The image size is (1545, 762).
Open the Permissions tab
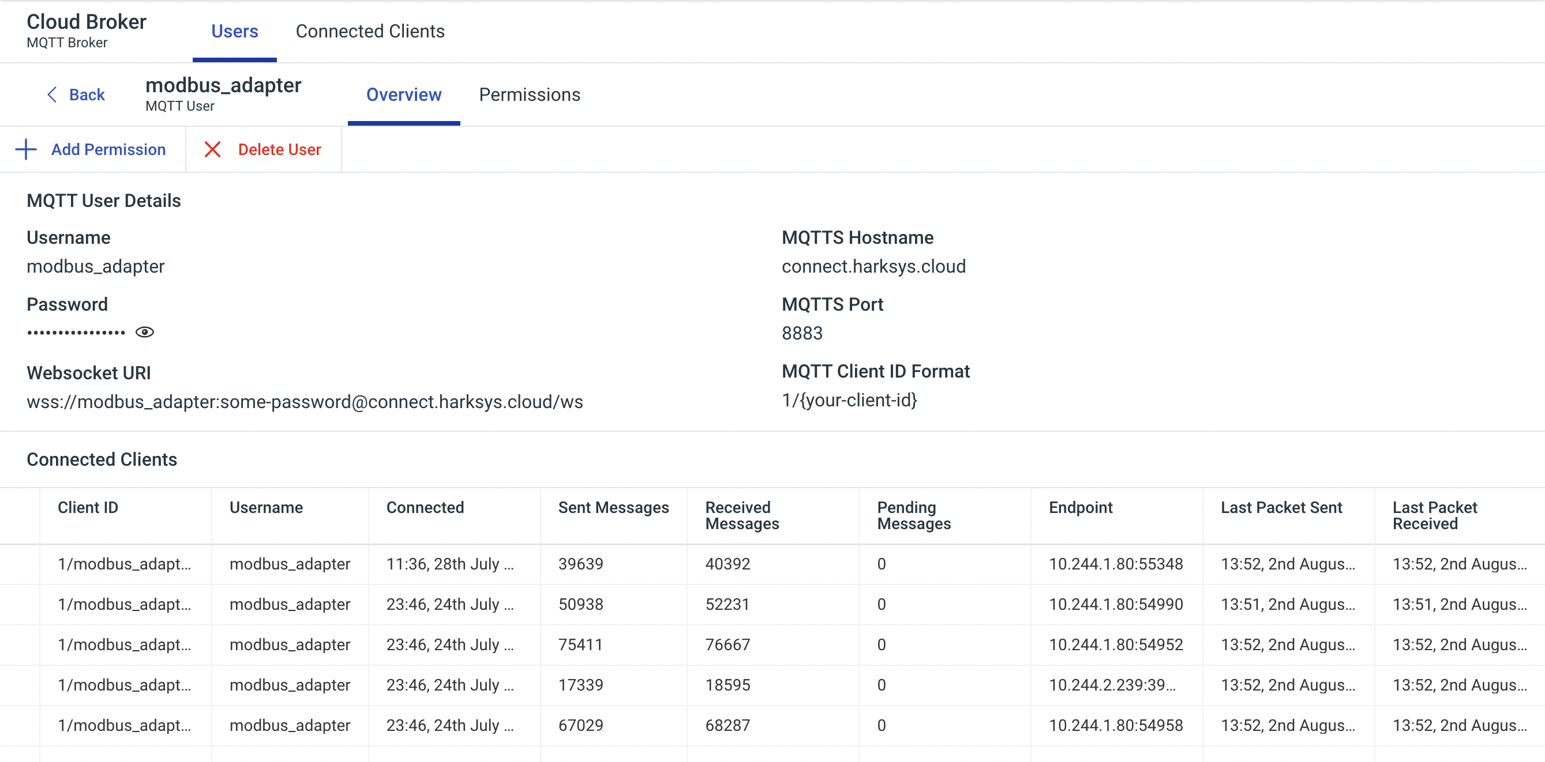[x=530, y=95]
